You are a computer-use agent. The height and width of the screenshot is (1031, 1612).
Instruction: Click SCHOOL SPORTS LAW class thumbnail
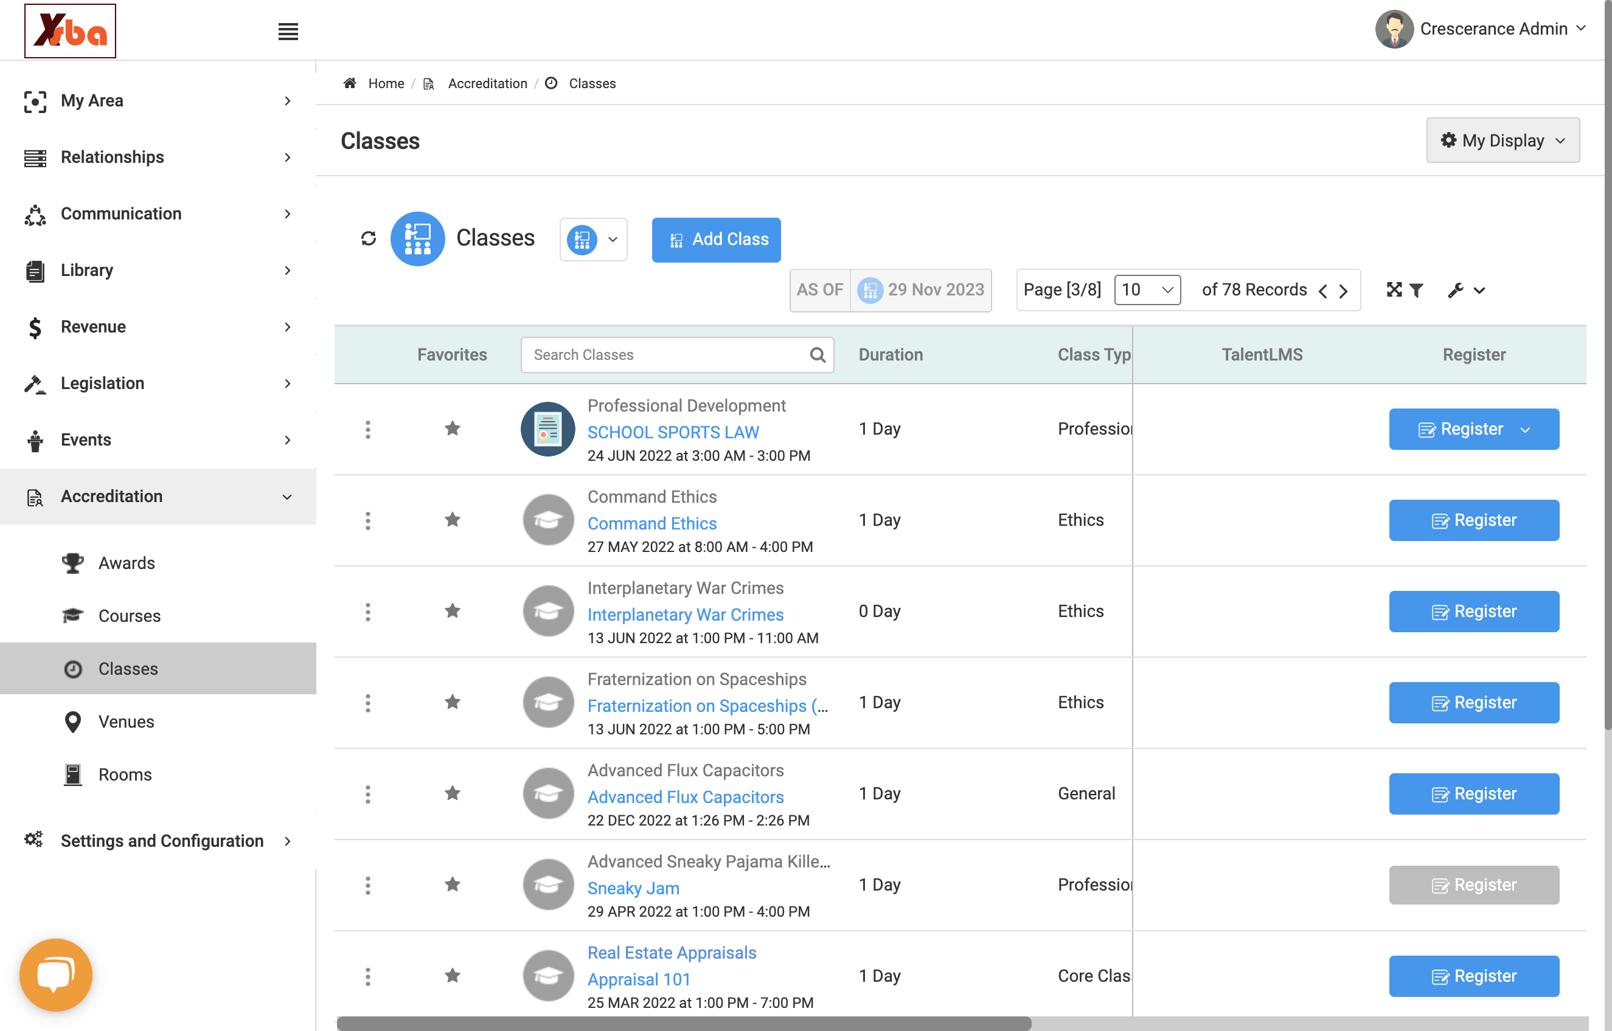point(548,429)
